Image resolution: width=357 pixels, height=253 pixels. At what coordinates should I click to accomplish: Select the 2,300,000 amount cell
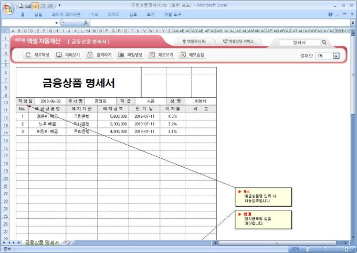pyautogui.click(x=113, y=124)
